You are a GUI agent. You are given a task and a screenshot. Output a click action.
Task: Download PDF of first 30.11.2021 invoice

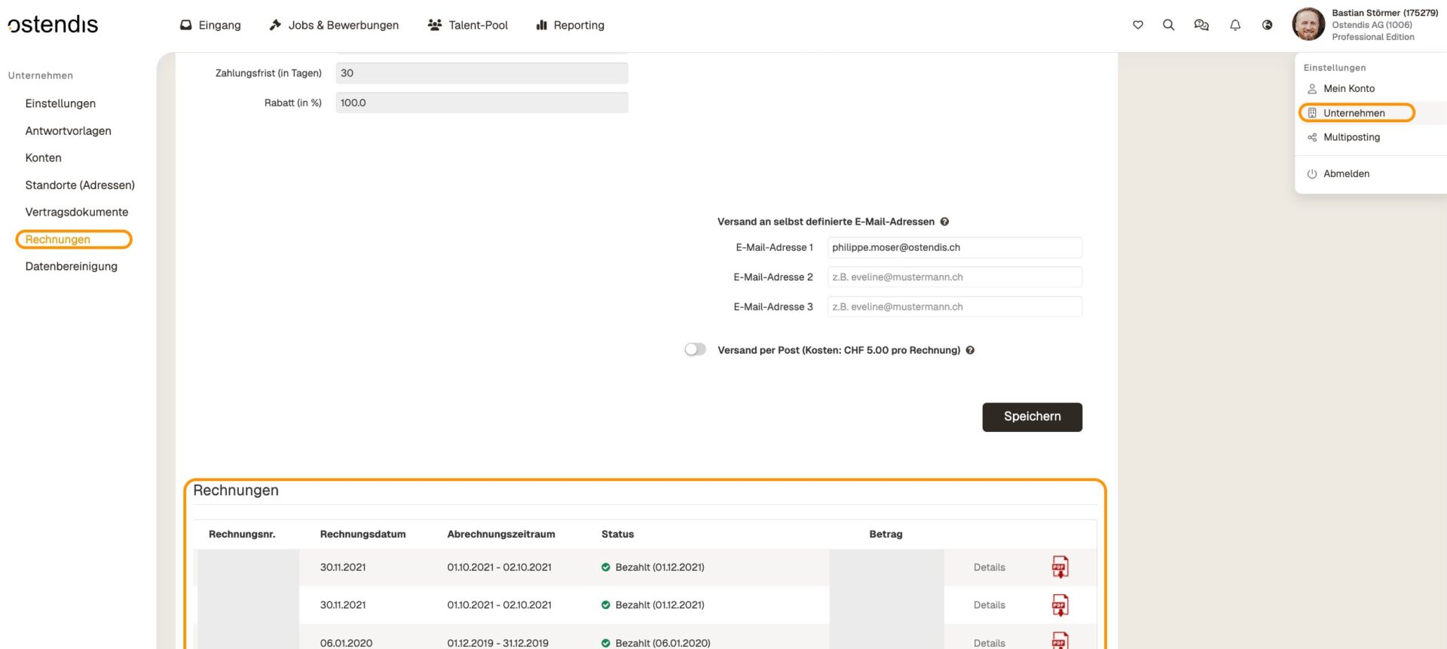click(1060, 567)
